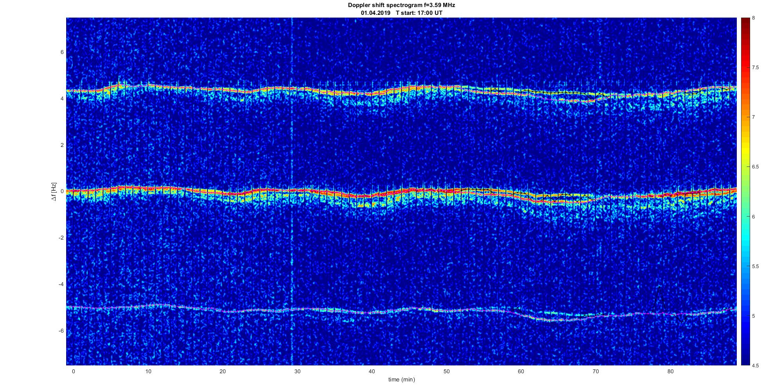Click the colorbar tick label 6.5
The image size is (783, 392).
click(x=756, y=167)
